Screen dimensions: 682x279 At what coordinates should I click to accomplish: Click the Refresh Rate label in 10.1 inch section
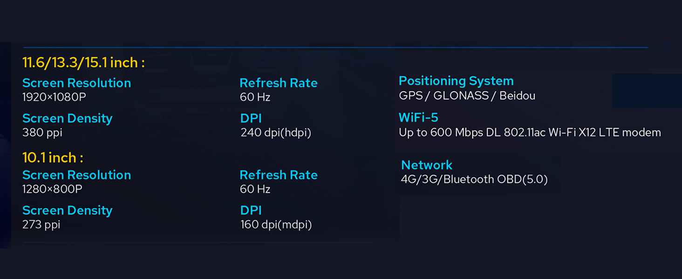click(x=279, y=175)
